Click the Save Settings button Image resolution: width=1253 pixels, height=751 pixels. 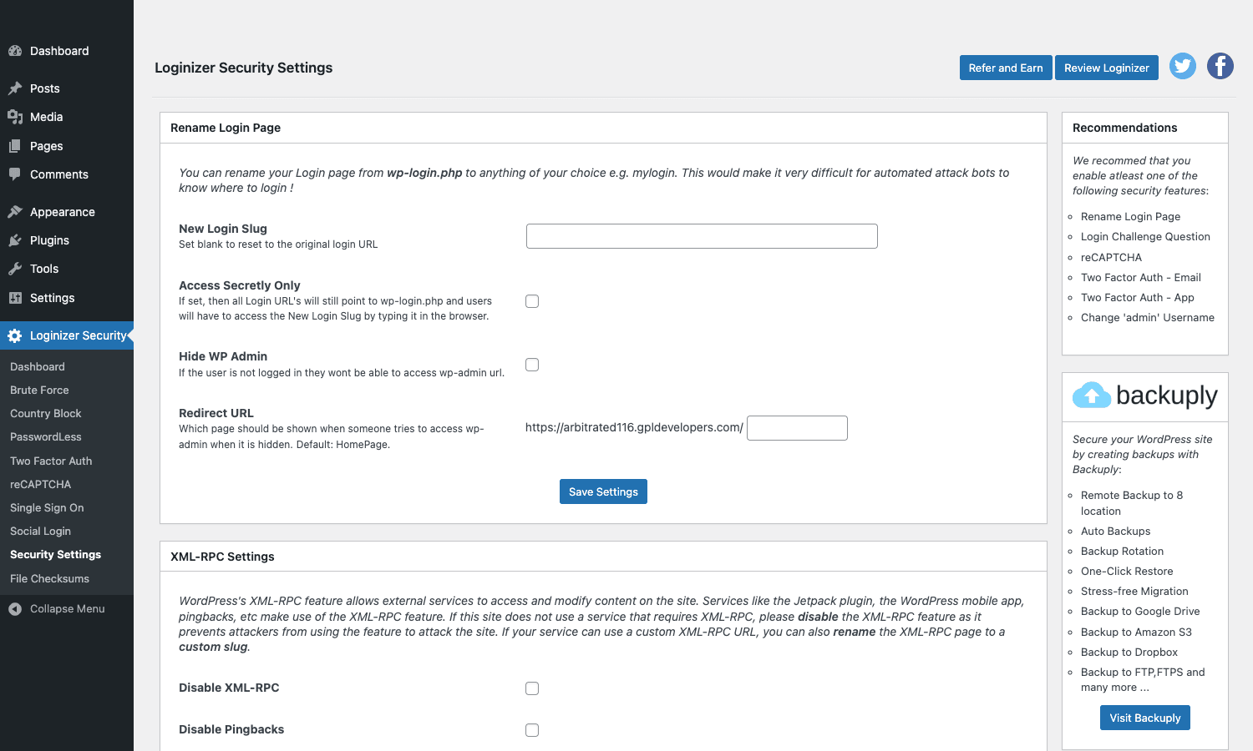pos(603,491)
